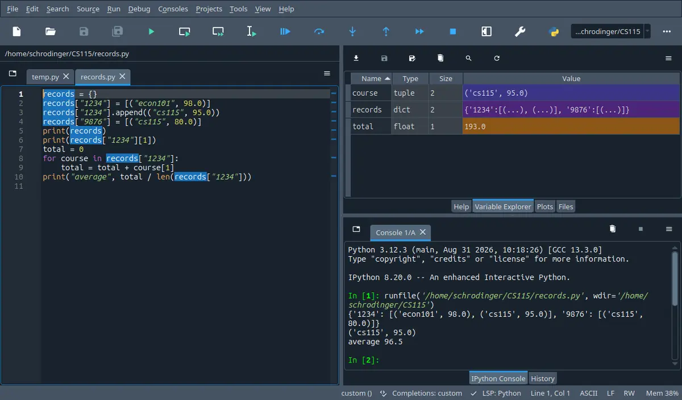Open the File menu

click(13, 9)
